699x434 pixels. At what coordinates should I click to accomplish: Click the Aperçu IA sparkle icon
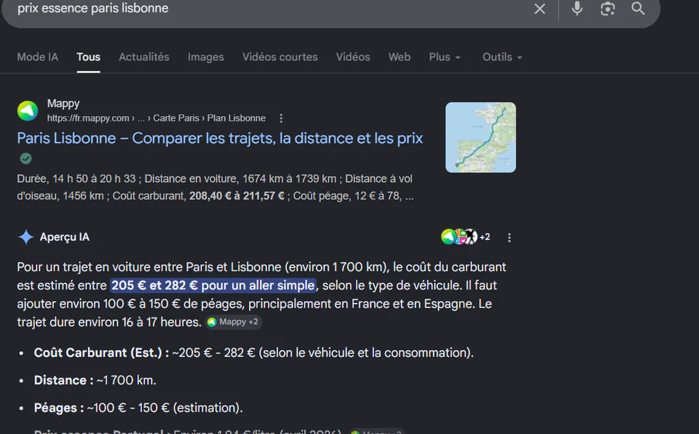click(26, 237)
